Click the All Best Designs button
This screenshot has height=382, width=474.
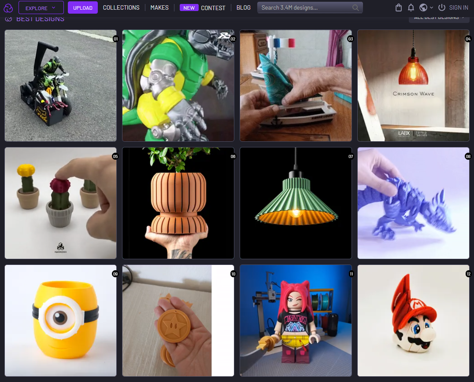tap(439, 19)
